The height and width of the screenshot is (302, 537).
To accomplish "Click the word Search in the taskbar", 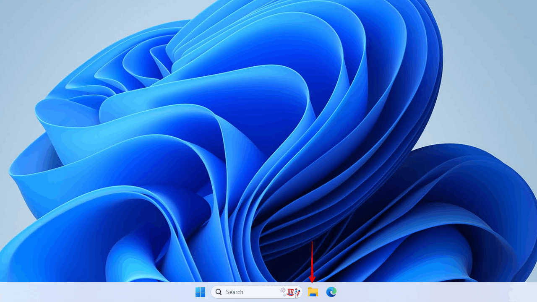I will (235, 292).
